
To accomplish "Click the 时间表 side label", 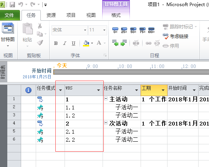I will (x=3, y=72).
